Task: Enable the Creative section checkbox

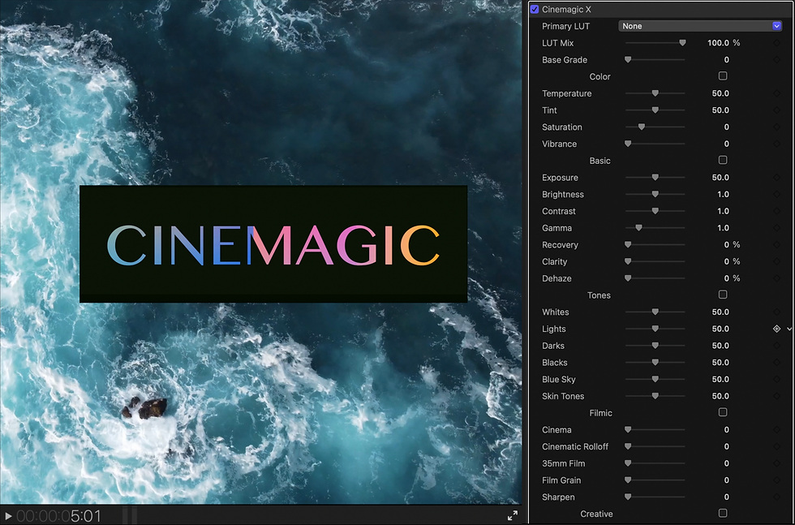Action: pos(723,513)
